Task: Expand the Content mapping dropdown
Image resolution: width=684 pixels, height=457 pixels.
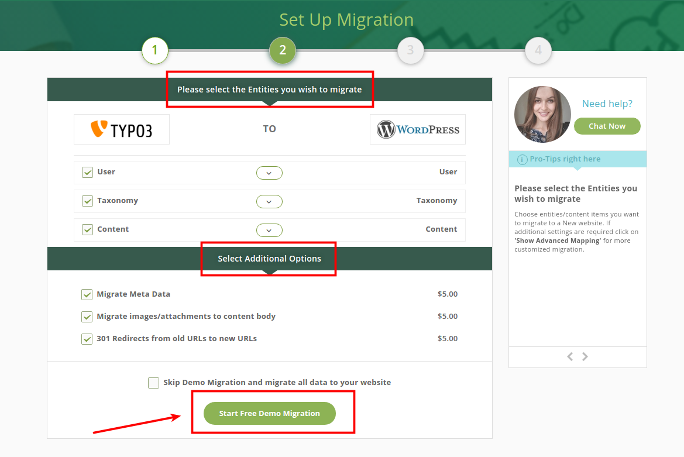Action: (x=269, y=230)
